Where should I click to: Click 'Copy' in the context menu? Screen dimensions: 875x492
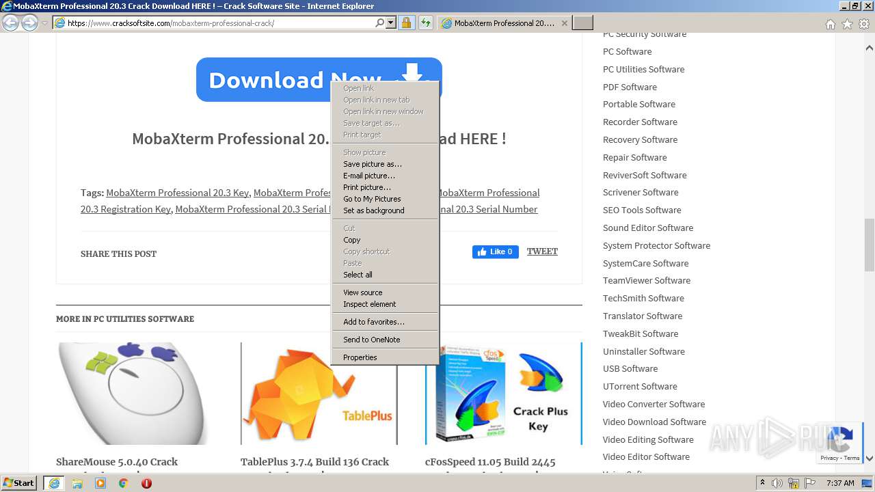352,240
